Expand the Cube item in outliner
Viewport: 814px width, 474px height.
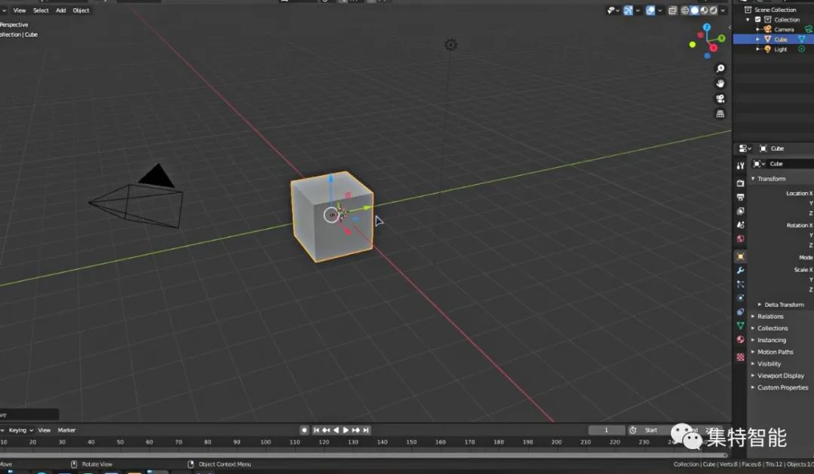758,39
